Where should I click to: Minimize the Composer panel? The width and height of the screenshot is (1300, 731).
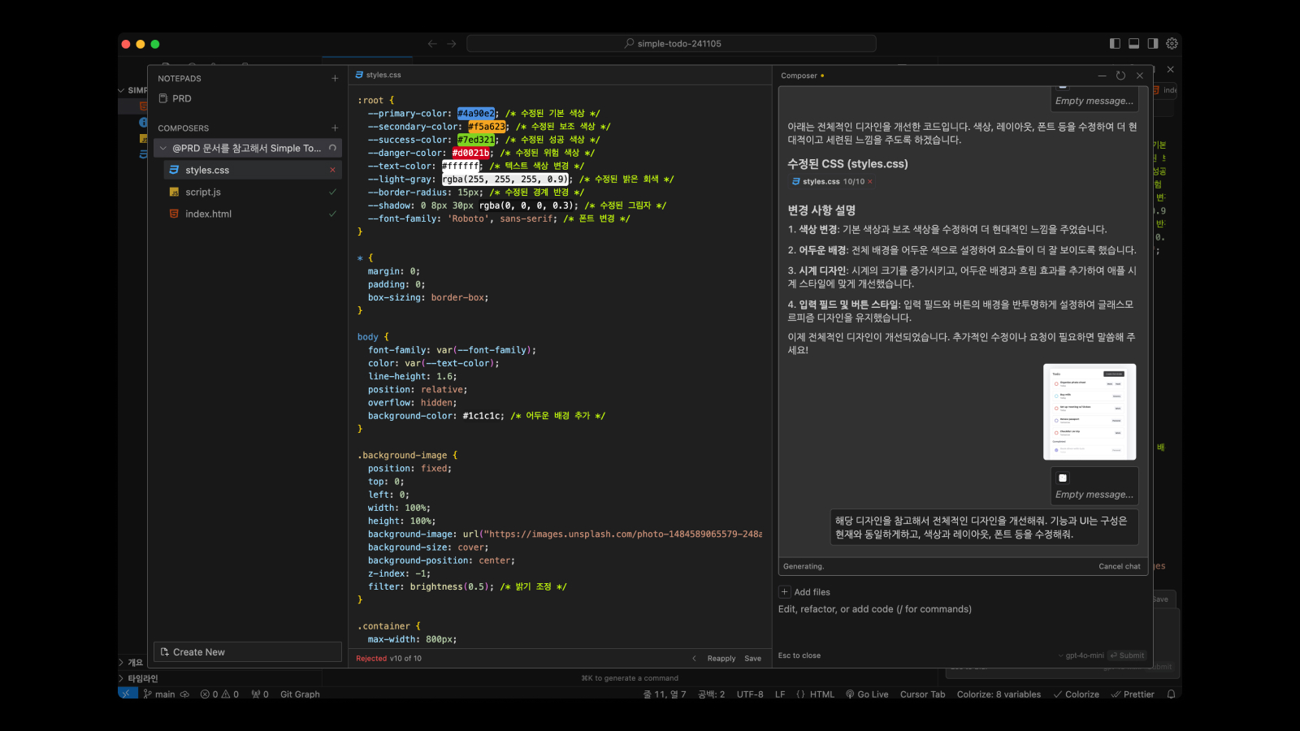1102,76
